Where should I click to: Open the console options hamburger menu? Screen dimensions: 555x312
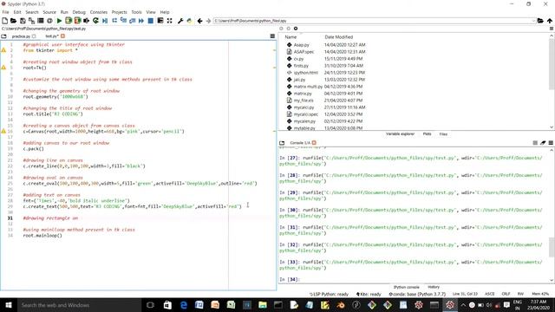551,143
